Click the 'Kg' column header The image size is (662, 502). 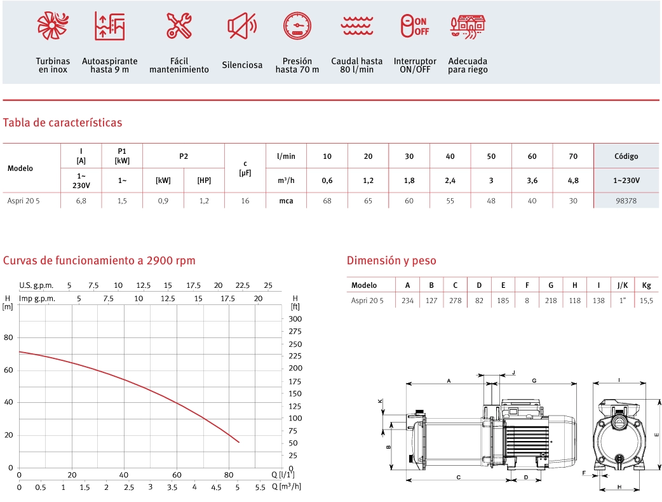pos(646,285)
